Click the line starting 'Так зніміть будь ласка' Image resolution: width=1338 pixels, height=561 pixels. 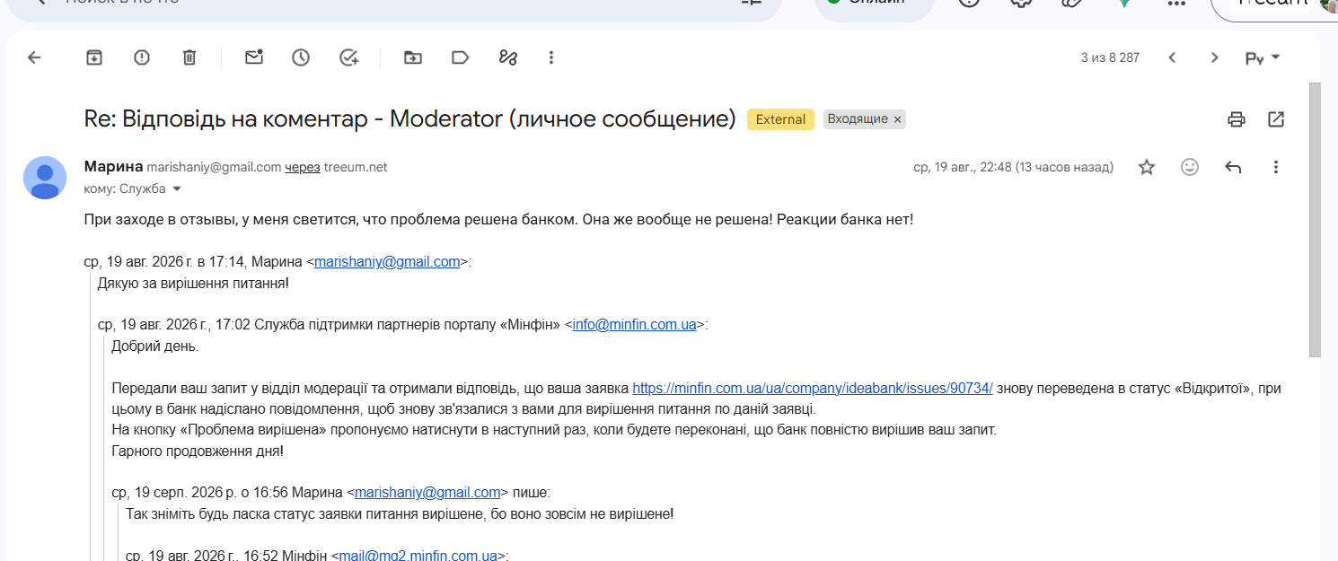tap(400, 514)
